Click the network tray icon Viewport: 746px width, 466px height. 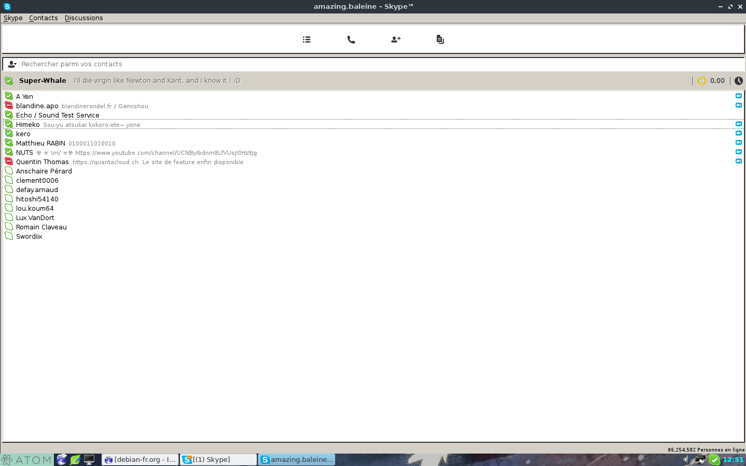click(x=700, y=459)
